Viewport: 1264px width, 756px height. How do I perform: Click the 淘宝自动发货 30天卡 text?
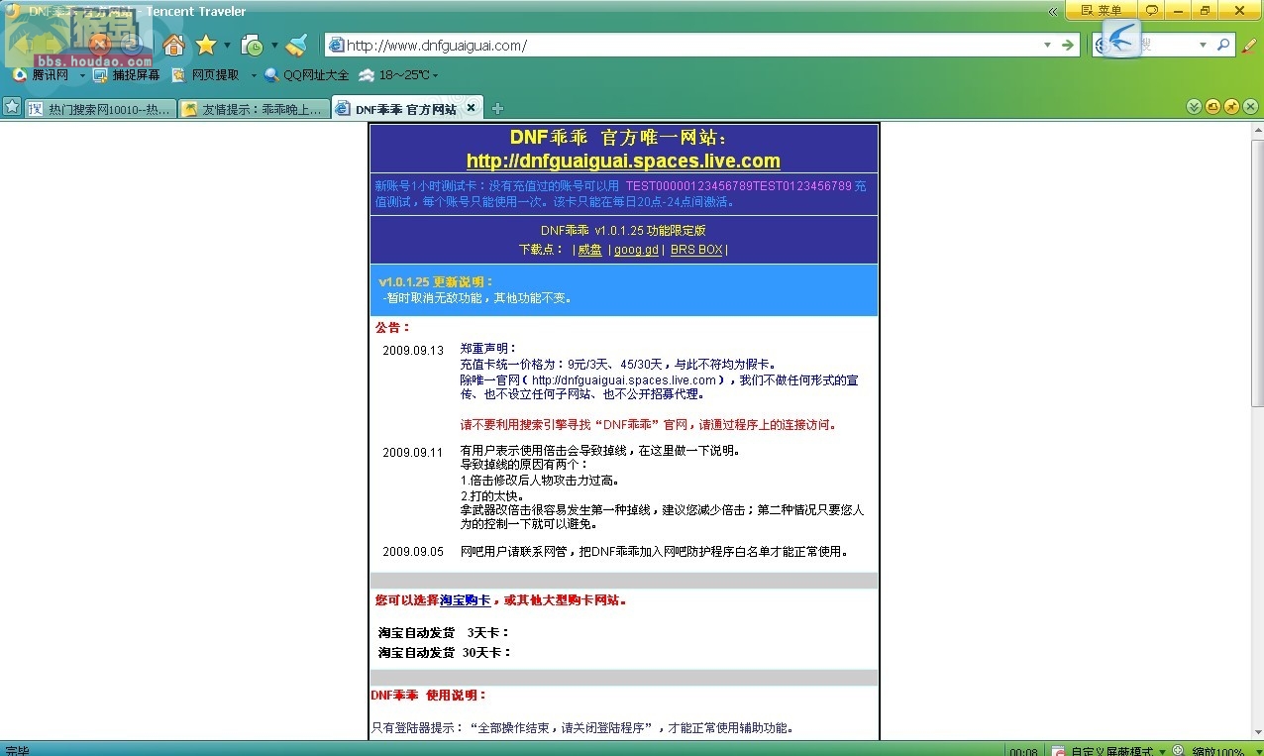(x=445, y=652)
